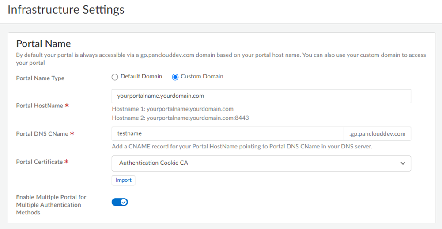Image resolution: width=442 pixels, height=229 pixels.
Task: Click the Enable Multiple Portal label text
Action: coord(51,205)
